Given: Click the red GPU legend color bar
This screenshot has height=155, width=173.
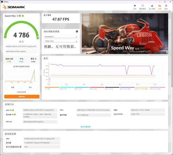Looking at the screenshot, I should pos(97,87).
